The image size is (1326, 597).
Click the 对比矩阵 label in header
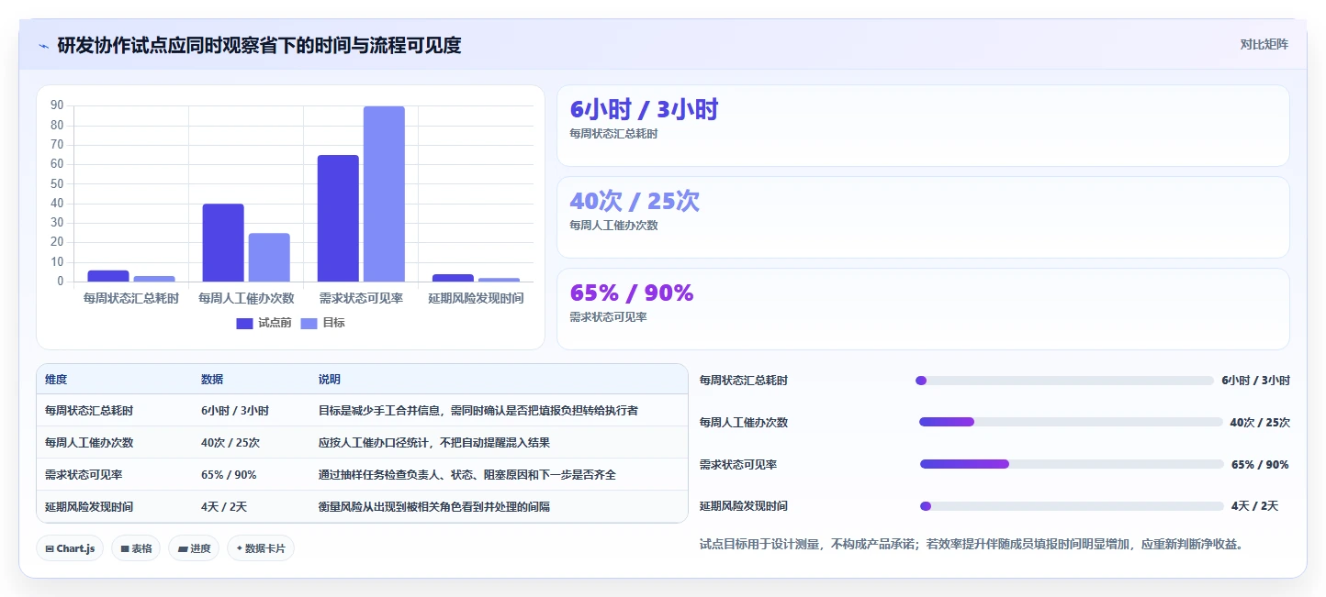coord(1264,44)
